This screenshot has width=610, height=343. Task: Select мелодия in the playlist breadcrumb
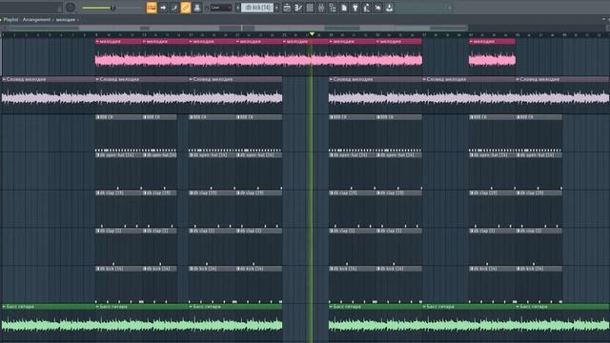point(66,19)
